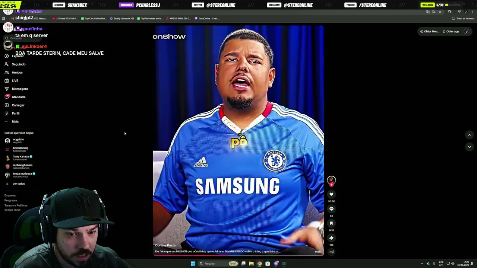Open Discord from taskbar
The height and width of the screenshot is (268, 477).
pyautogui.click(x=276, y=264)
